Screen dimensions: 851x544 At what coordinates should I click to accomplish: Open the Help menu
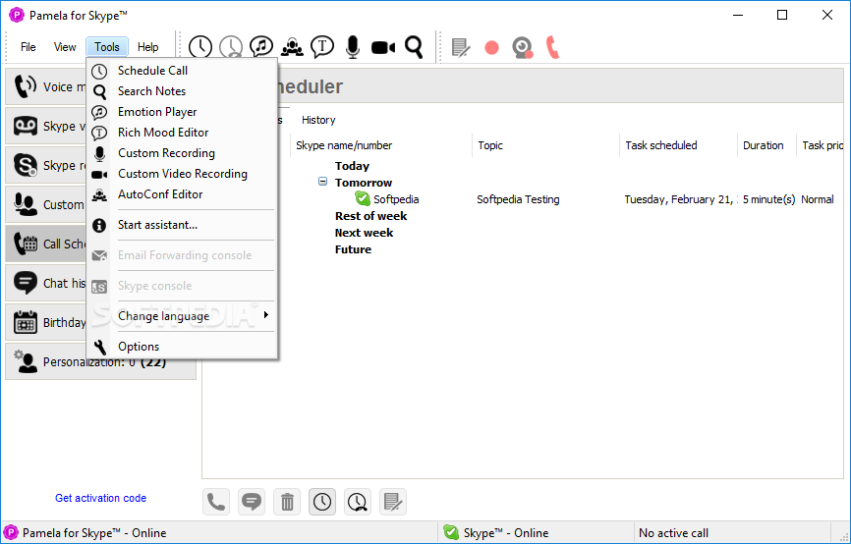coord(147,47)
